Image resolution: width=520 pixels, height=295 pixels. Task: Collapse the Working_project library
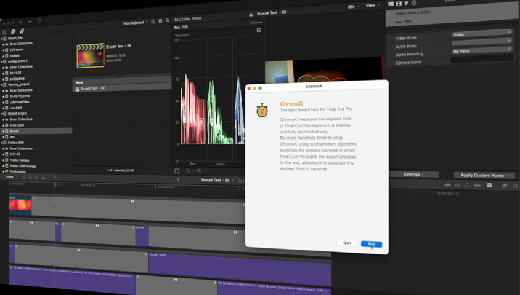(2, 85)
